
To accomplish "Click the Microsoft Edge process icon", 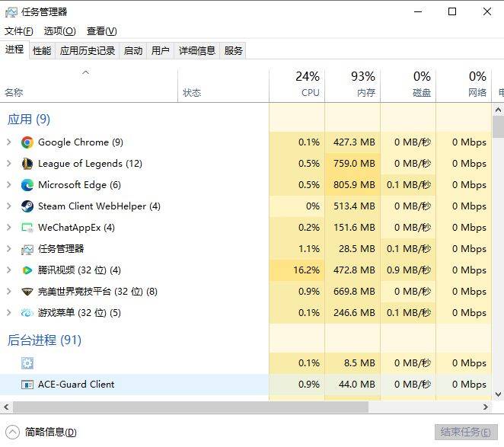I will pyautogui.click(x=27, y=185).
